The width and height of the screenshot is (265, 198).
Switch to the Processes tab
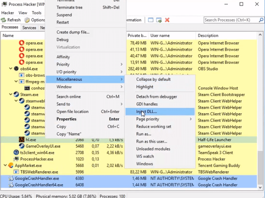click(10, 27)
